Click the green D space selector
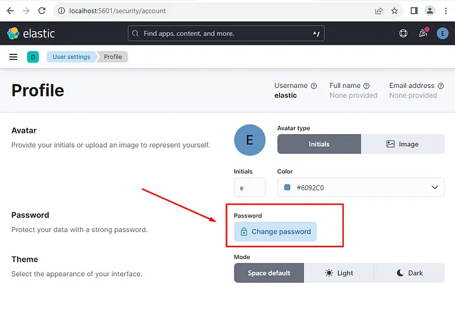 [33, 57]
